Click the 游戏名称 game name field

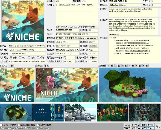coord(77,38)
